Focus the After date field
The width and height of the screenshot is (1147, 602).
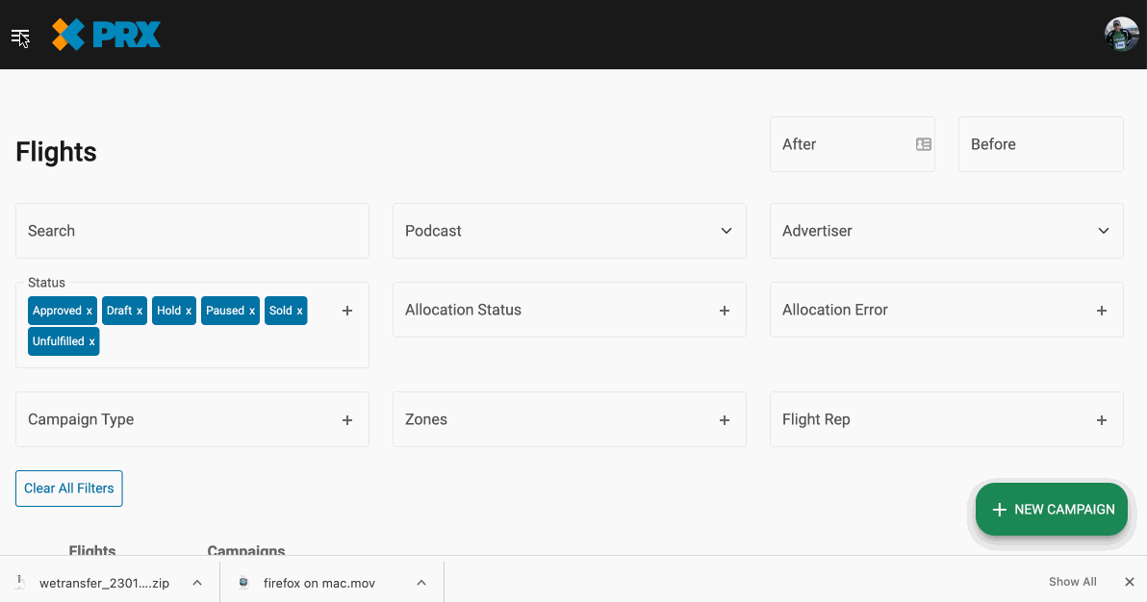[853, 144]
